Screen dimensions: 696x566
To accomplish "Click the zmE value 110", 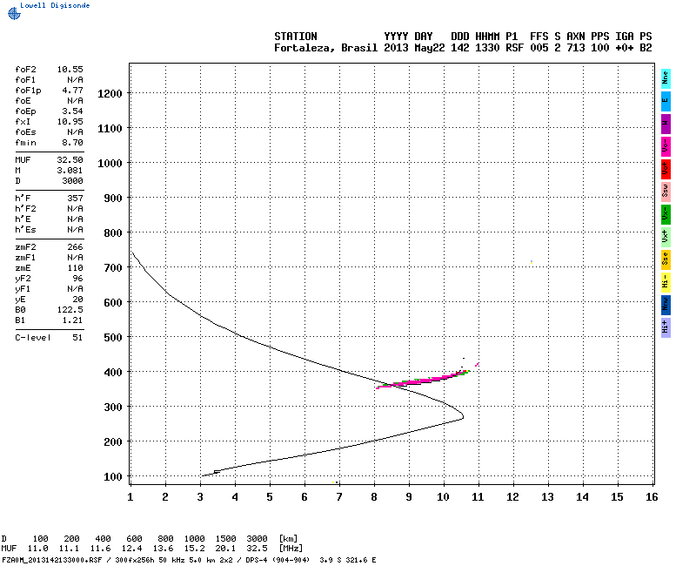I will [x=75, y=268].
